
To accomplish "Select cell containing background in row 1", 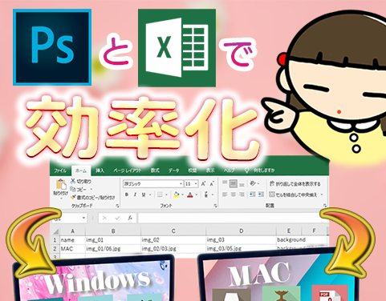I will (x=289, y=239).
